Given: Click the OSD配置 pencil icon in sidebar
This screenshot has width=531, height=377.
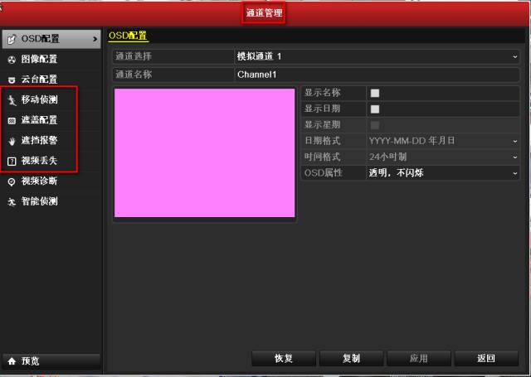Looking at the screenshot, I should pos(12,39).
